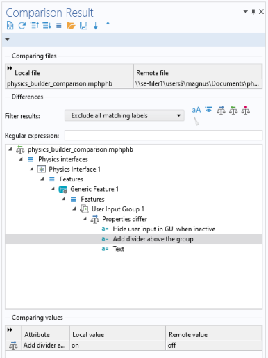Toggle case-sensitive aA filter
The image size is (268, 358).
(196, 110)
